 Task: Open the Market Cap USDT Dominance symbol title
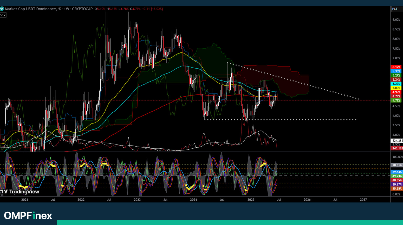33,9
